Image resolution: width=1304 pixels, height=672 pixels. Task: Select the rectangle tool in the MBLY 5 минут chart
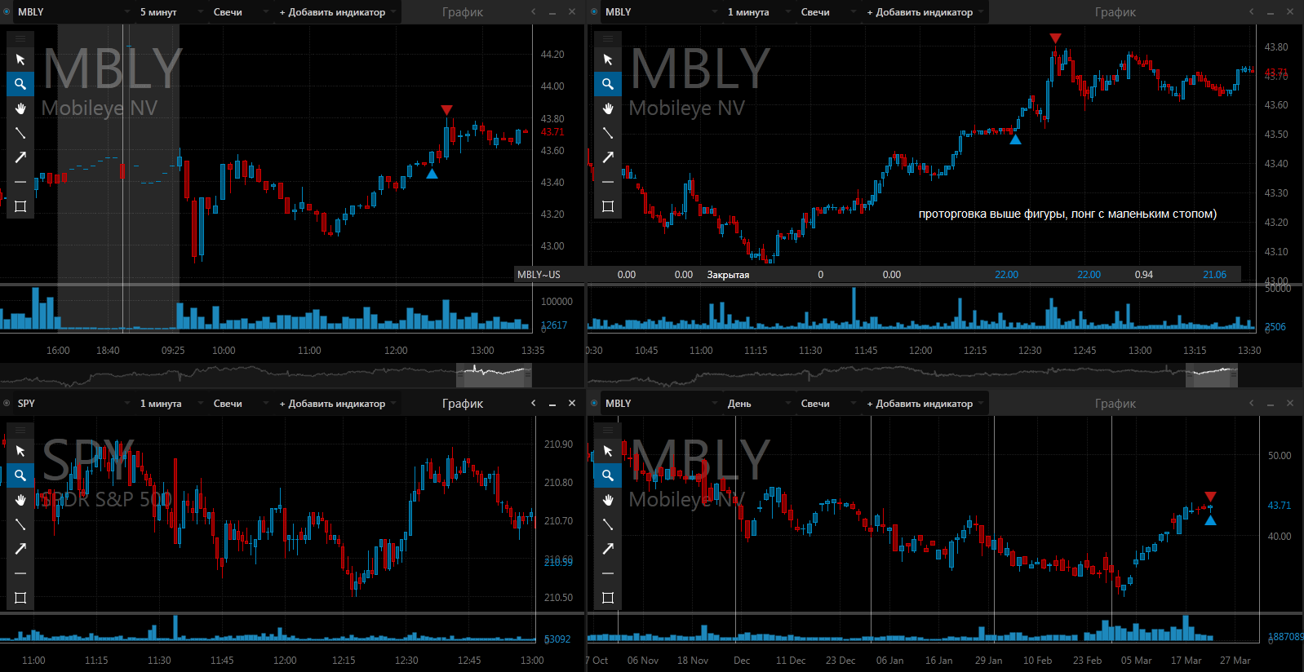(x=20, y=206)
